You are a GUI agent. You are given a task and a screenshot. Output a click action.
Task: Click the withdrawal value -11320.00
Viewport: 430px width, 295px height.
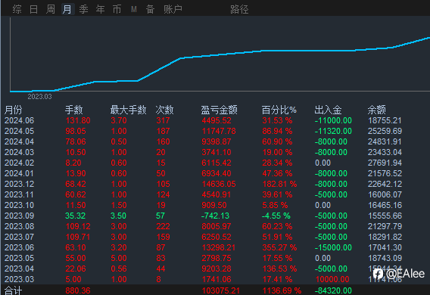pos(333,131)
